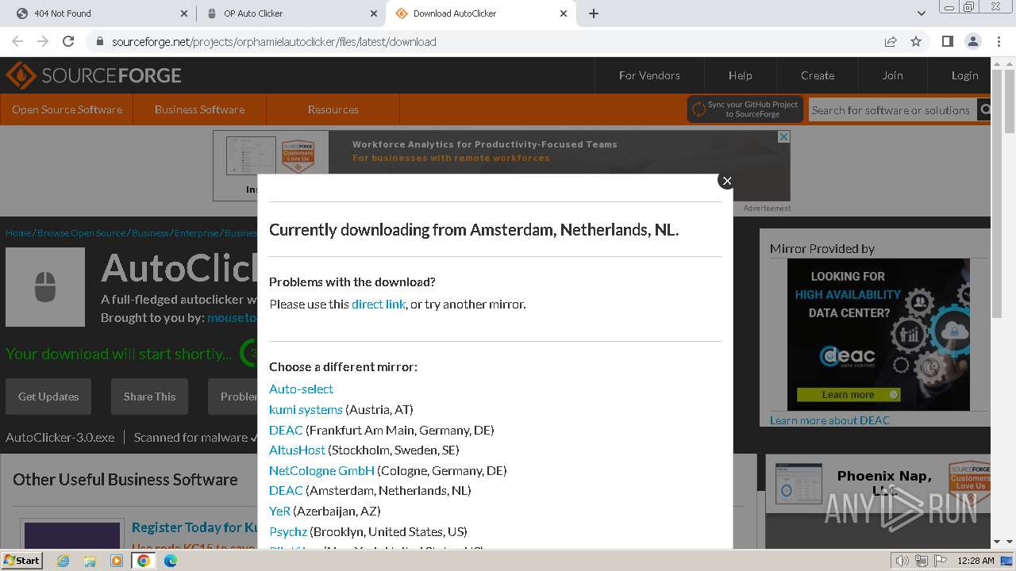Select Psychz Brooklyn mirror
The width and height of the screenshot is (1016, 571).
tap(288, 531)
